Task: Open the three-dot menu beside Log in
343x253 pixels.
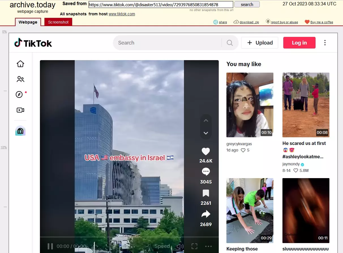Action: 325,43
